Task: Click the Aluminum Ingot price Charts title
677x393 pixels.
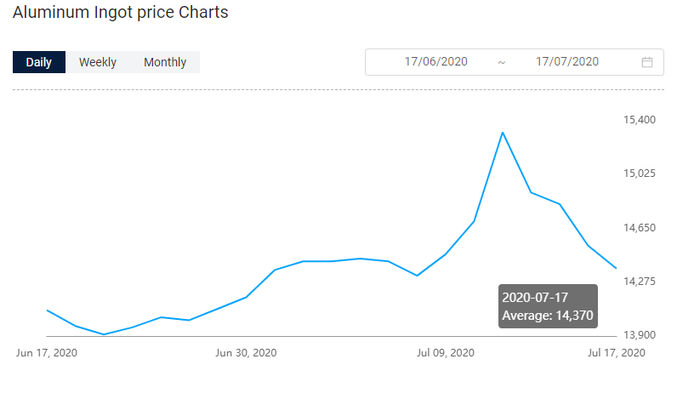Action: [x=121, y=13]
